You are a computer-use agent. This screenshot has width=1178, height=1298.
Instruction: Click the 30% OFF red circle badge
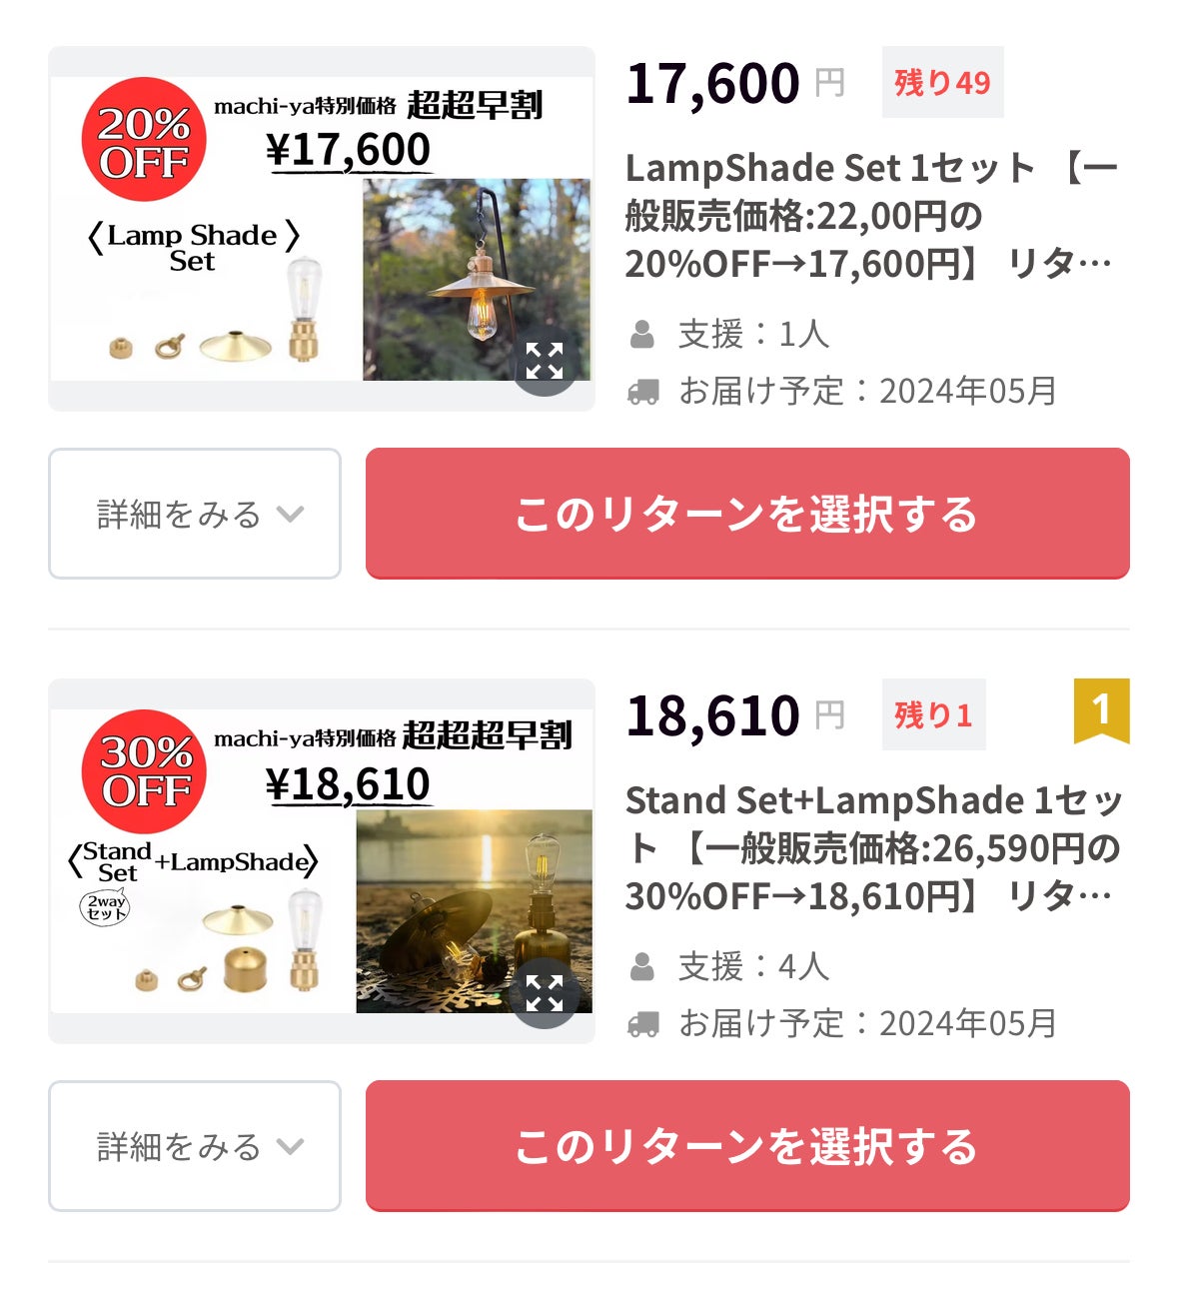(x=144, y=771)
